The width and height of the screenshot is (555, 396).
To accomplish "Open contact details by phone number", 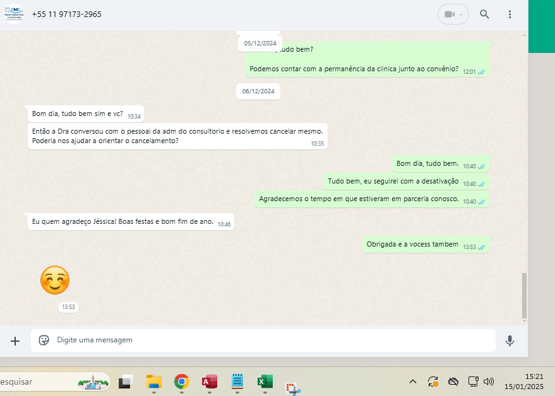I will [66, 15].
